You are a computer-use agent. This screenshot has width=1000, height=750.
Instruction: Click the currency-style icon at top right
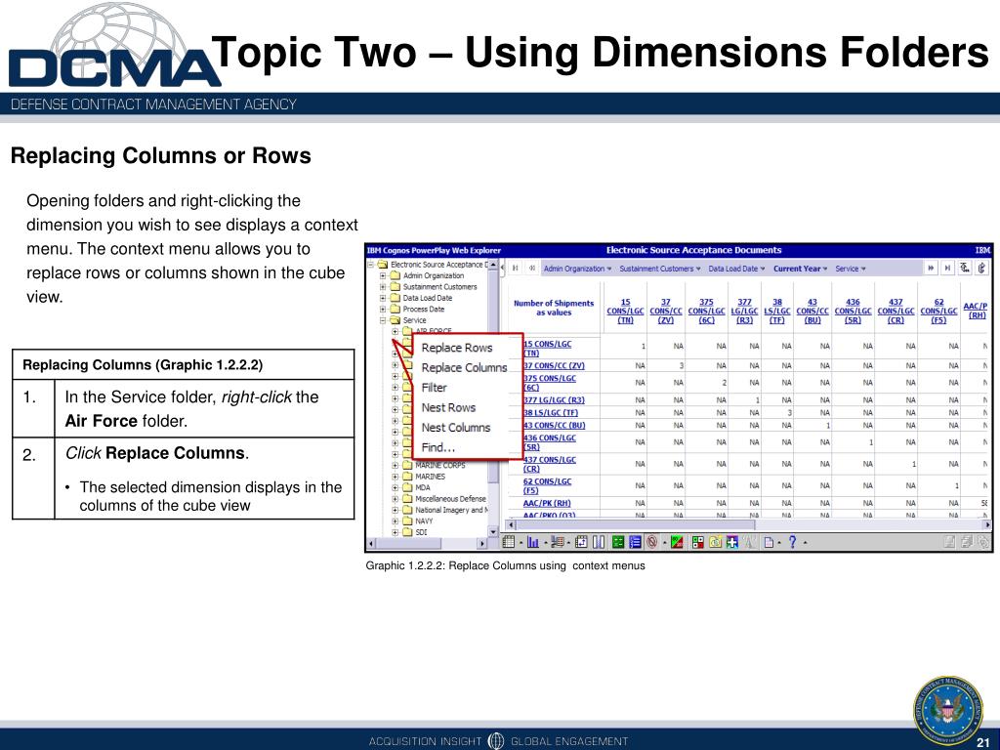[966, 269]
